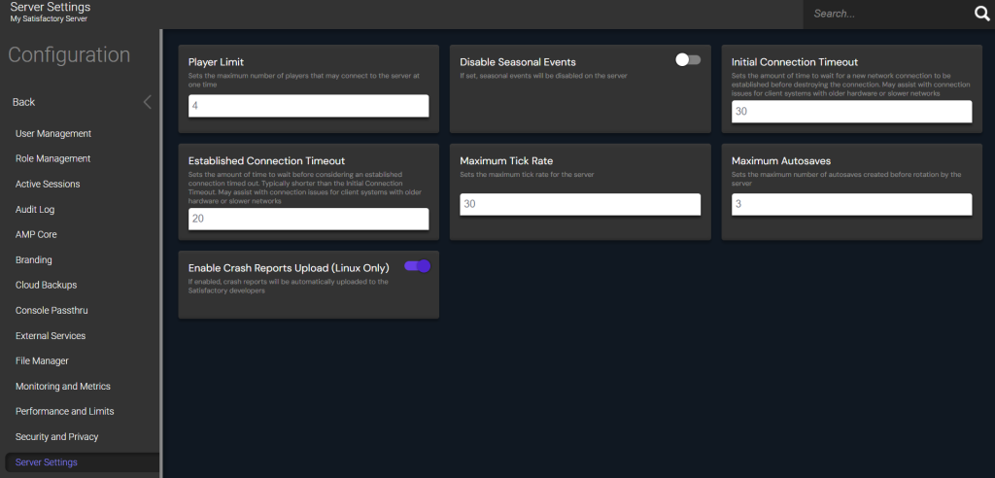This screenshot has width=995, height=478.
Task: Select Performance and Limits section
Action: coord(65,411)
